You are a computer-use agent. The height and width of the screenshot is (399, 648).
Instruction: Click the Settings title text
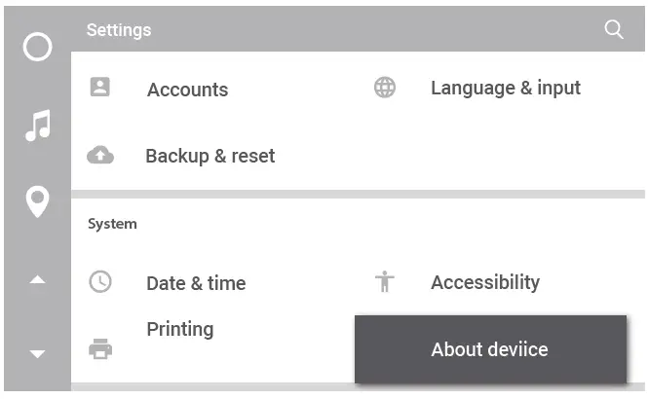pos(118,30)
